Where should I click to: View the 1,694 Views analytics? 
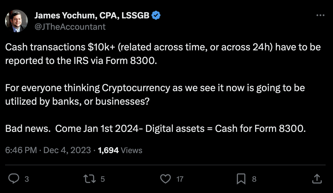pos(120,150)
